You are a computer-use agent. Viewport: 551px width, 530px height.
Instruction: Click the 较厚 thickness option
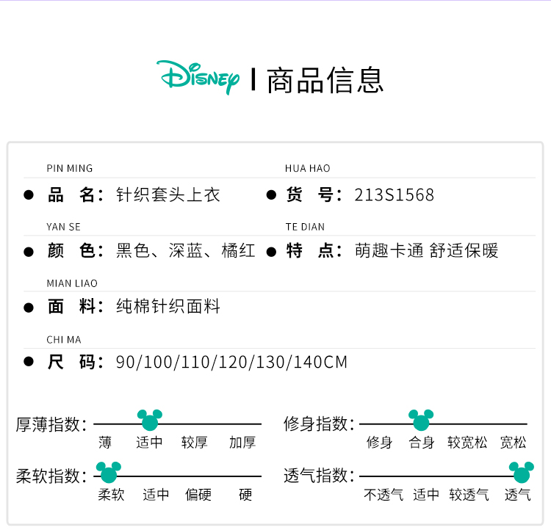(x=195, y=443)
